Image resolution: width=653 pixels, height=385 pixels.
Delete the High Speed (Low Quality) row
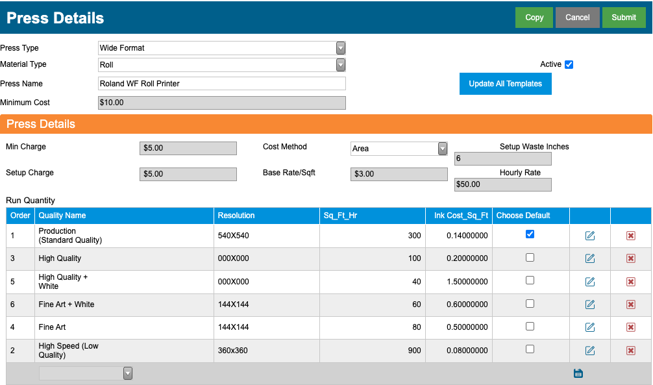tap(630, 351)
